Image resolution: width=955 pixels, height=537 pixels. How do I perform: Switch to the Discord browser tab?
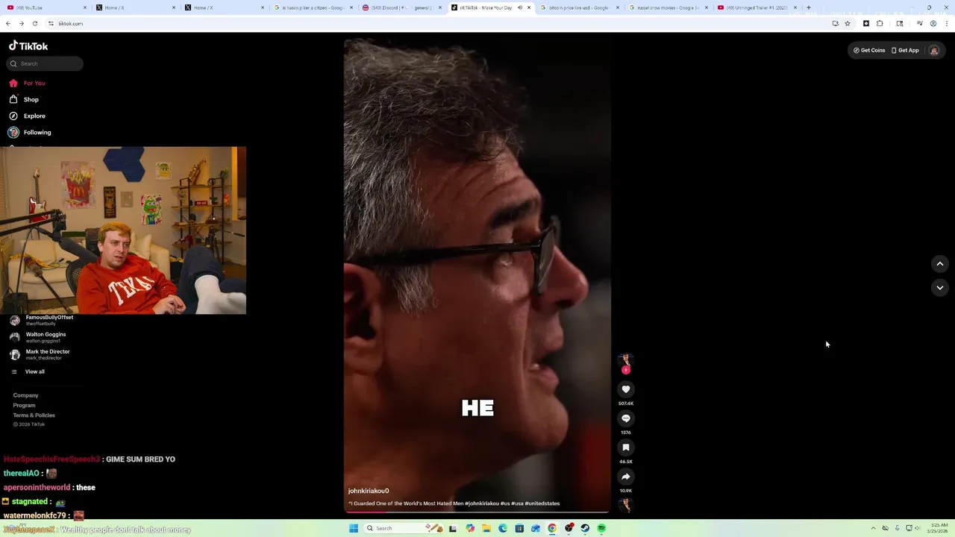pos(401,7)
